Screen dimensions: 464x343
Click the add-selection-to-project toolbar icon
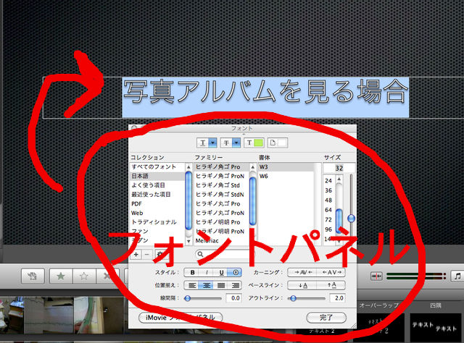click(x=33, y=276)
